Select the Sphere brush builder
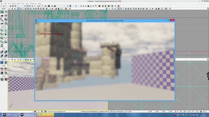 (6, 42)
